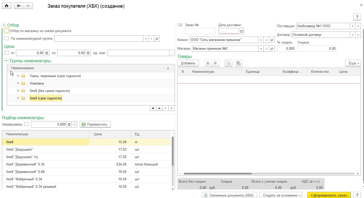Expand the Торты, пирожные folder
364x198 pixels.
click(x=18, y=76)
